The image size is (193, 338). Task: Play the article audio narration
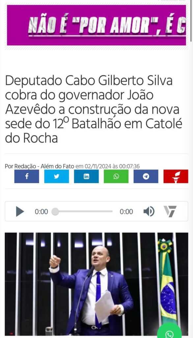[x=20, y=212]
